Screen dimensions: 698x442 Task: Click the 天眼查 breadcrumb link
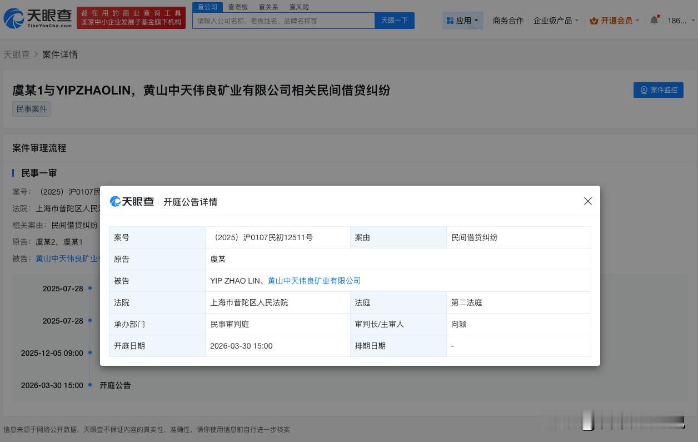tap(17, 54)
